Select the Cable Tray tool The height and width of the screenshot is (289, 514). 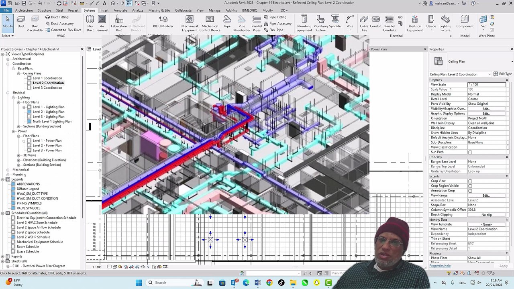click(364, 24)
